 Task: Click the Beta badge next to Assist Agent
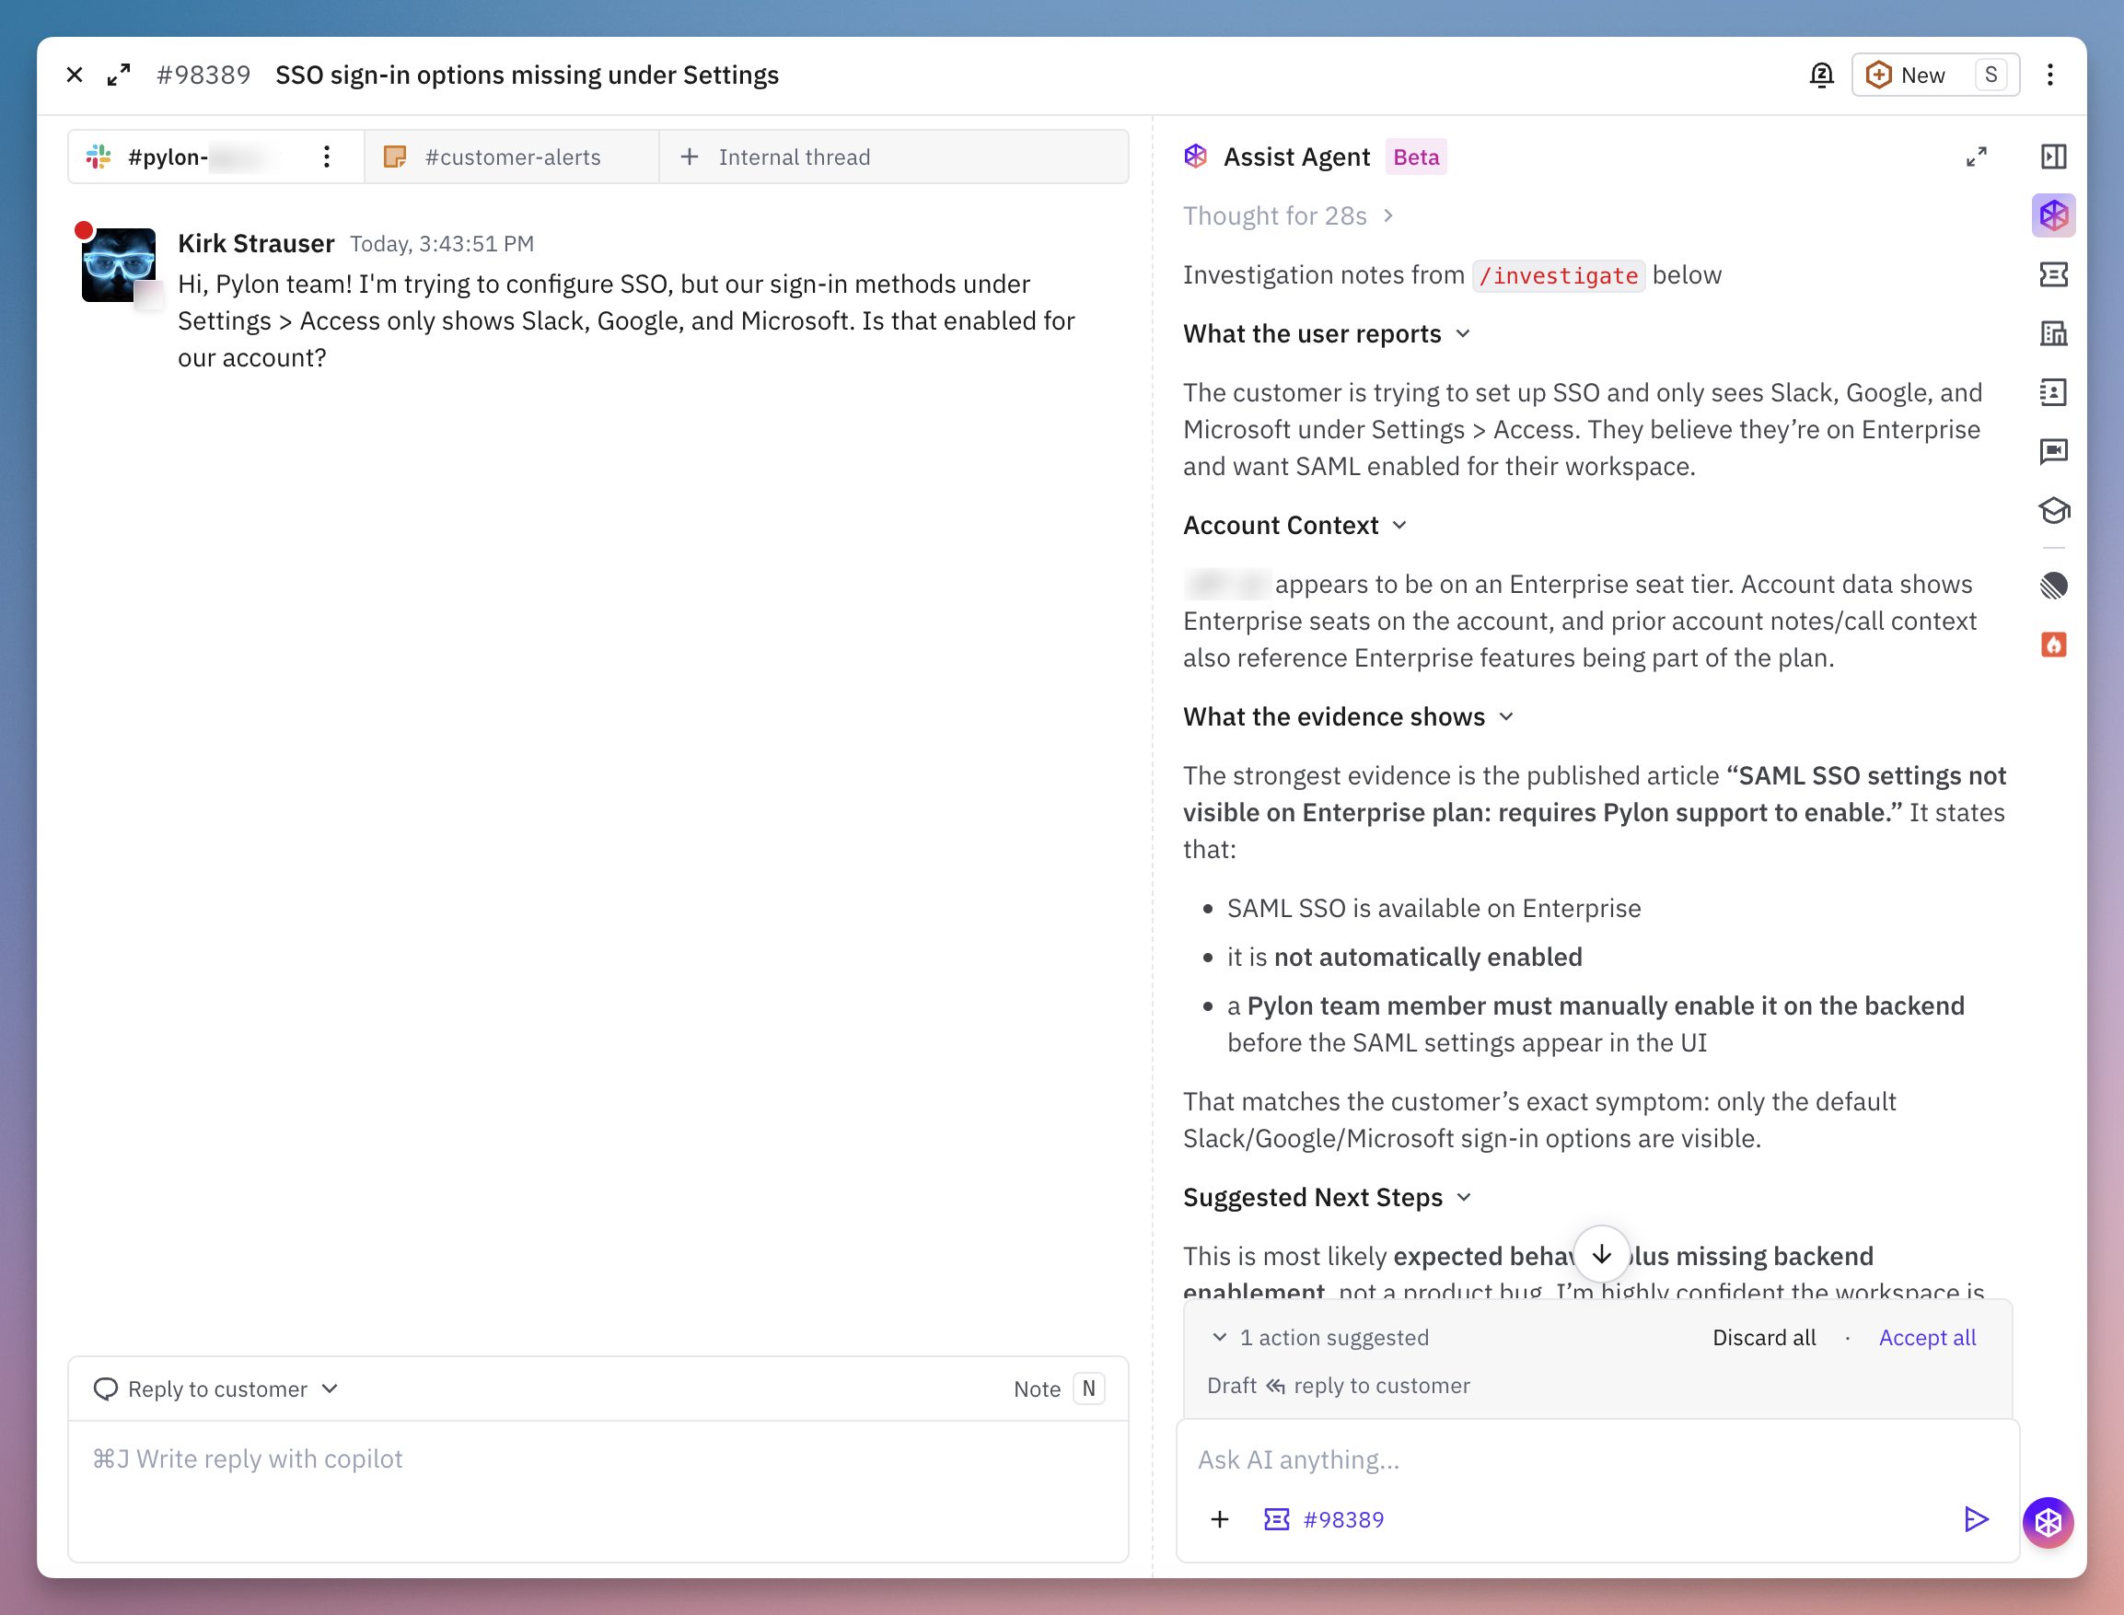[1416, 157]
